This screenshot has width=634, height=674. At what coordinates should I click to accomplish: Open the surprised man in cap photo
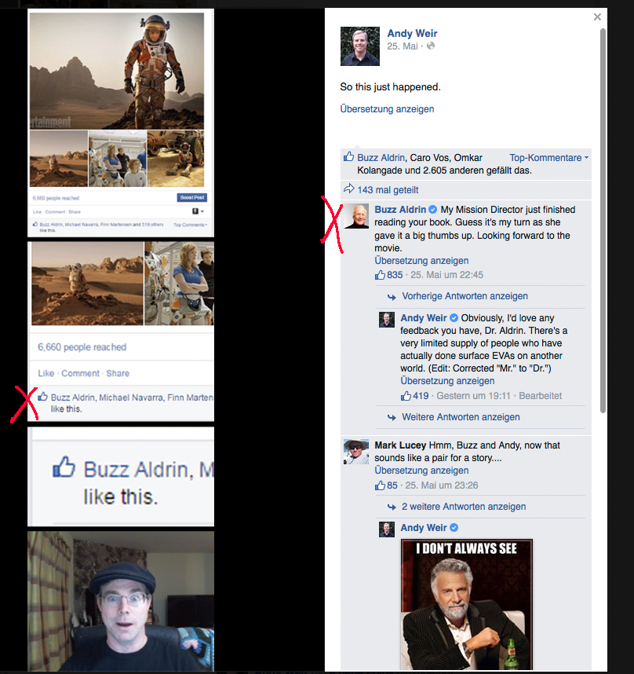[121, 601]
